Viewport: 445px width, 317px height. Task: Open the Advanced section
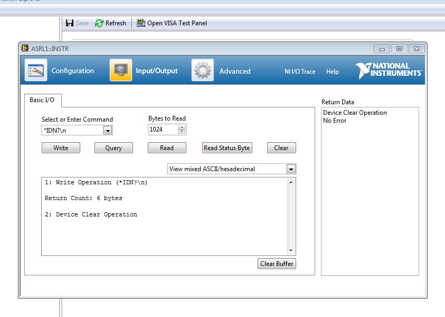tap(235, 71)
